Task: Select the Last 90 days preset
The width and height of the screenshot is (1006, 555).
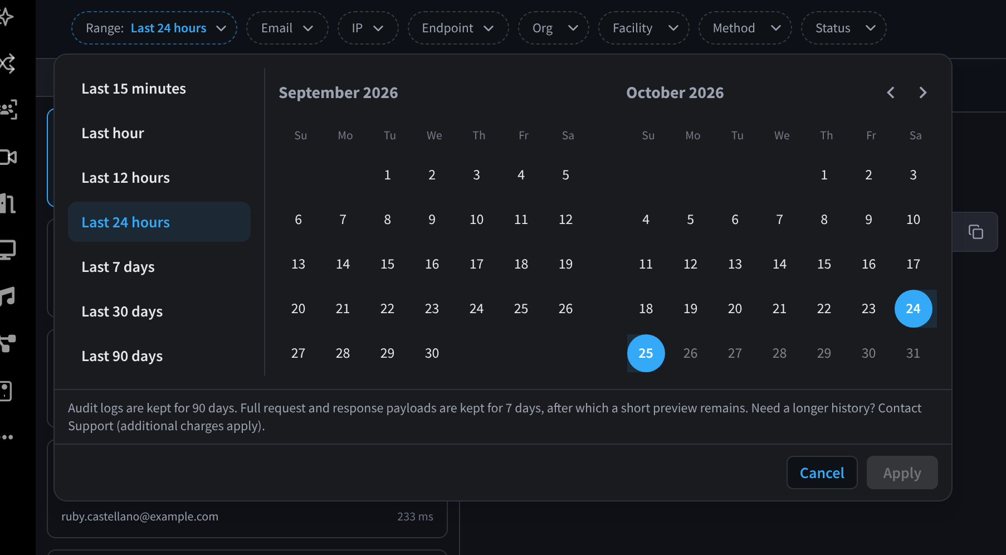Action: coord(159,356)
